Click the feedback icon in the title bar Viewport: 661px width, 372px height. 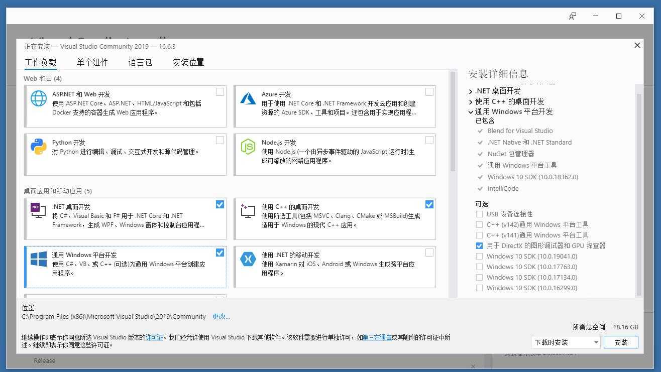click(x=573, y=16)
